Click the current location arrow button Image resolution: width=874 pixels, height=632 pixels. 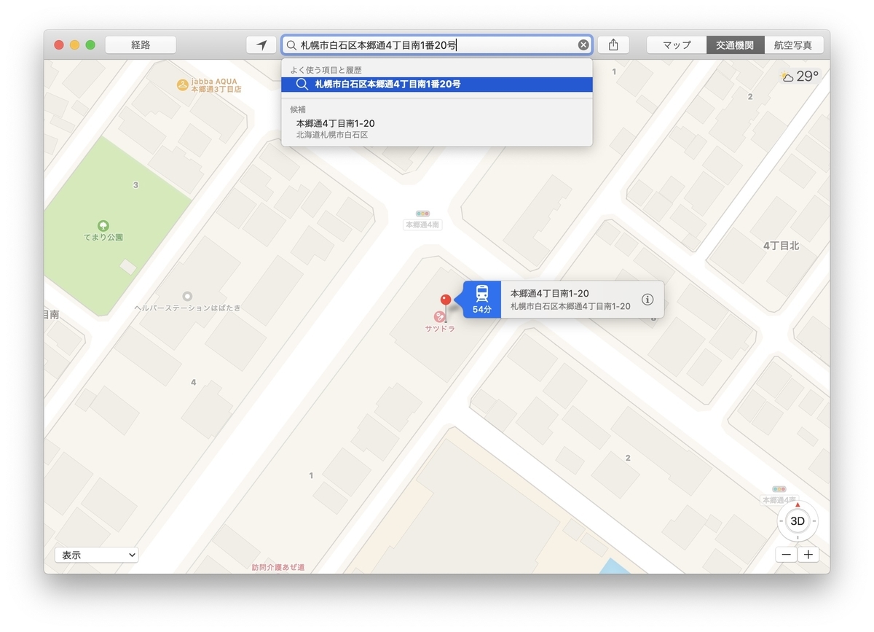pos(261,45)
